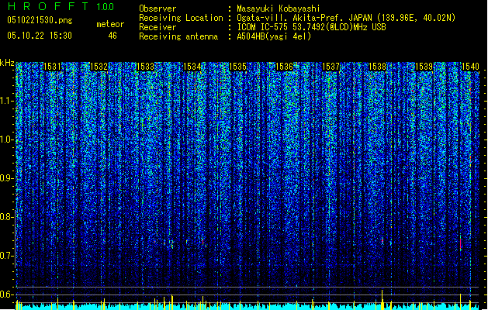
Task: Click the Receiving antenna label
Action: point(178,36)
